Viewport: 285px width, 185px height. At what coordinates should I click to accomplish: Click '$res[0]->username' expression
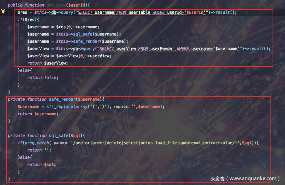click(77, 27)
